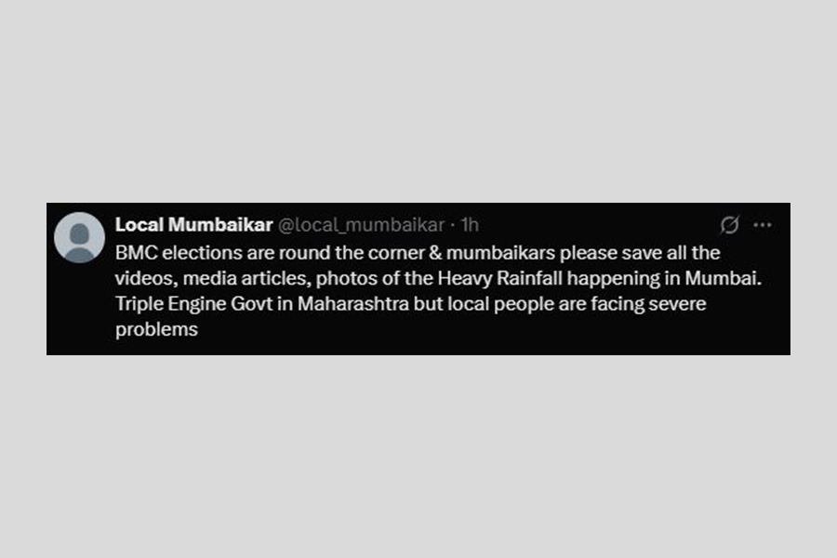
Task: Click the words "media articles" in tweet
Action: point(246,278)
